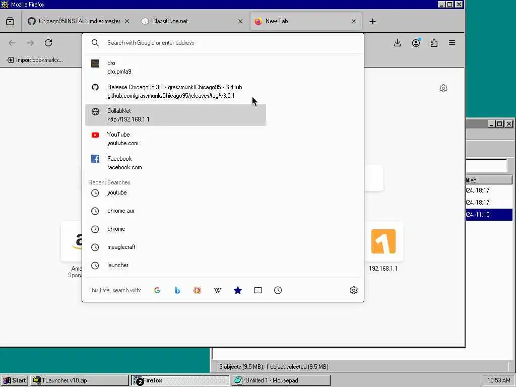Open search settings gear in dropdown
The width and height of the screenshot is (516, 387).
pyautogui.click(x=354, y=290)
